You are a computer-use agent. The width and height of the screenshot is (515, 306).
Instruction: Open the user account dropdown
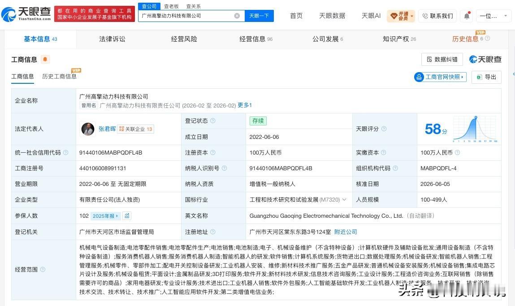coord(493,16)
